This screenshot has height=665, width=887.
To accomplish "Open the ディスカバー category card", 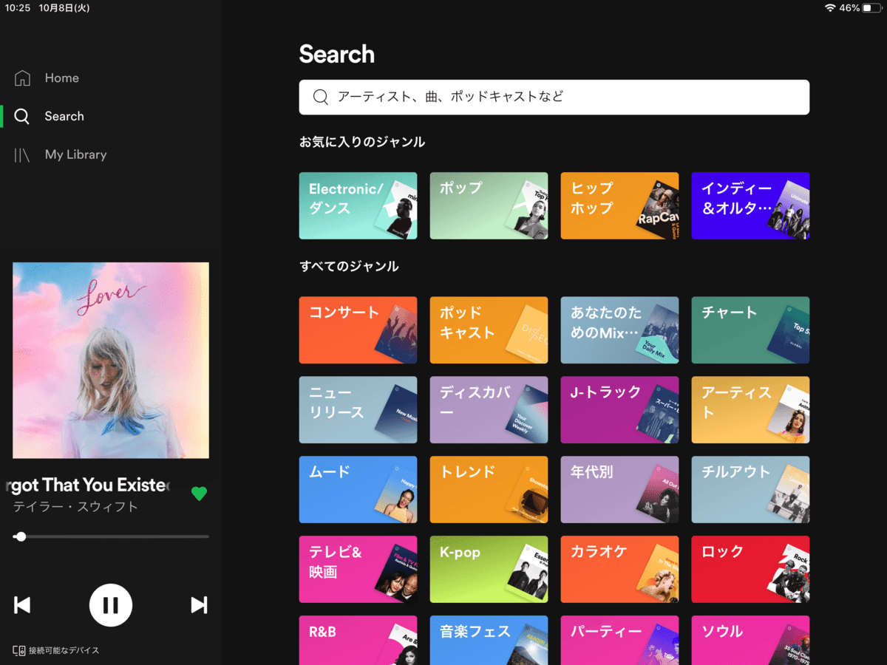I will [x=489, y=410].
